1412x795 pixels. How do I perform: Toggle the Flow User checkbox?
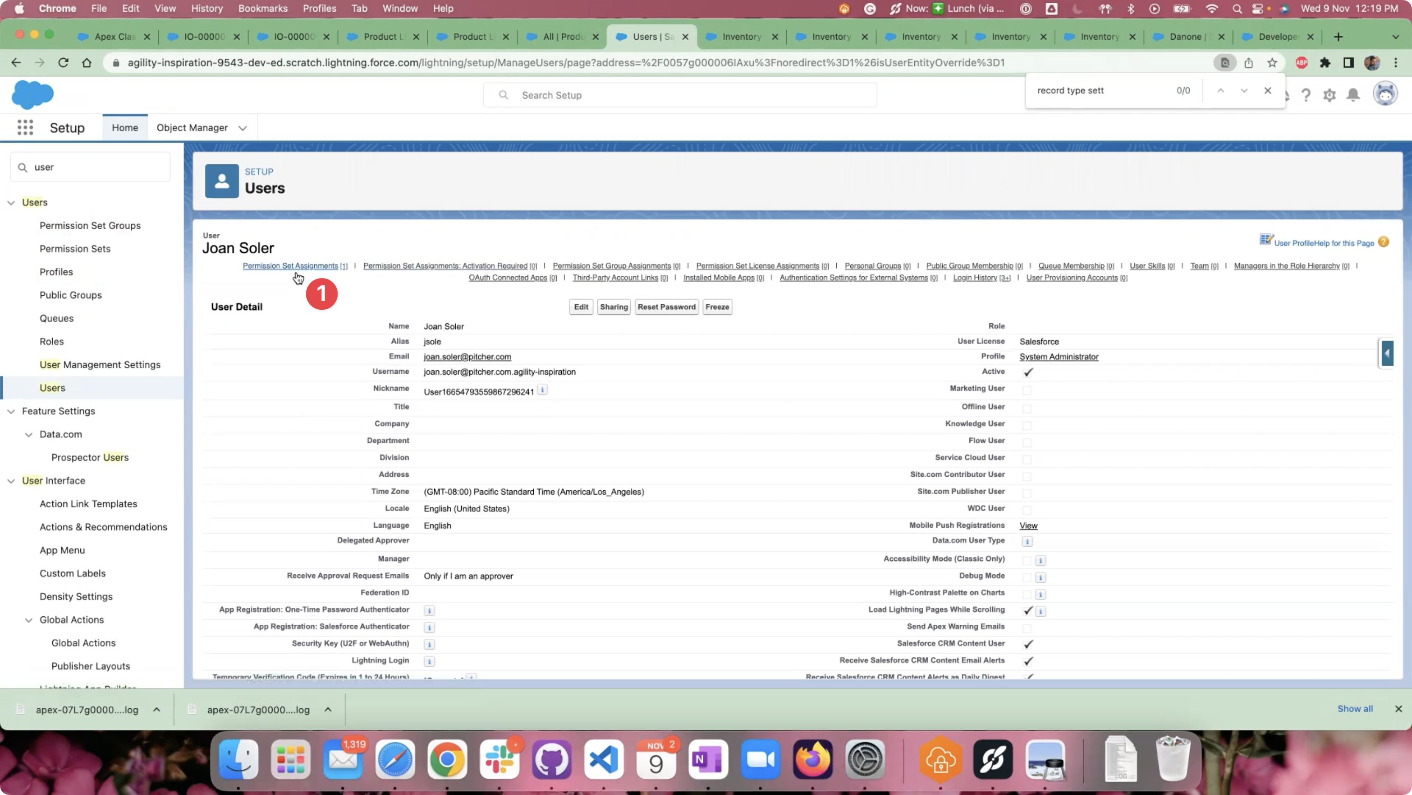click(1027, 442)
